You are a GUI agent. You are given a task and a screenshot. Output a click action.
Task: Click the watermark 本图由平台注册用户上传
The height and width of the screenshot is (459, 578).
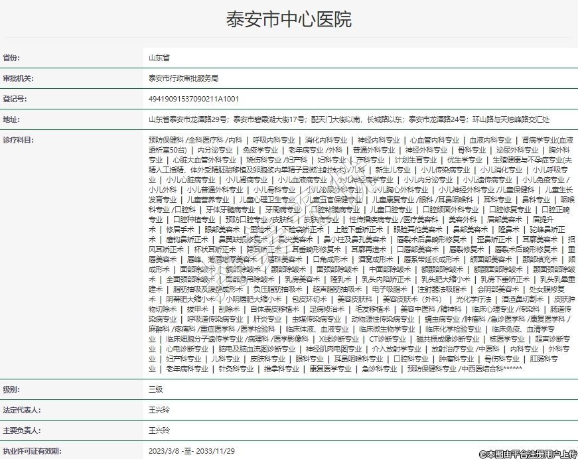(525, 453)
